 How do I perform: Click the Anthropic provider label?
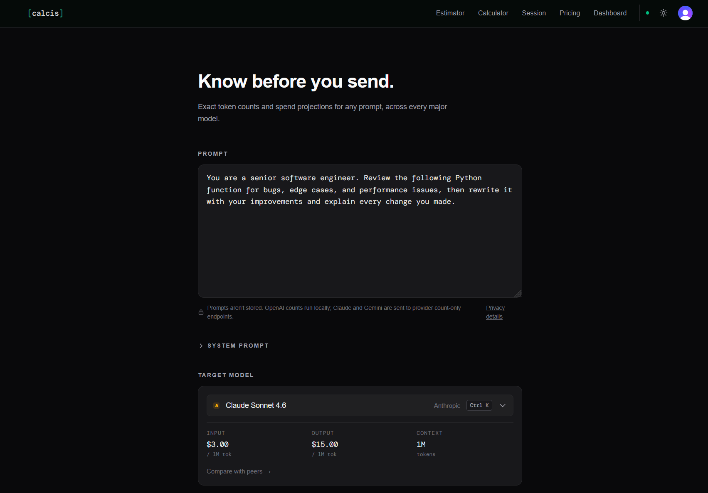pyautogui.click(x=447, y=406)
